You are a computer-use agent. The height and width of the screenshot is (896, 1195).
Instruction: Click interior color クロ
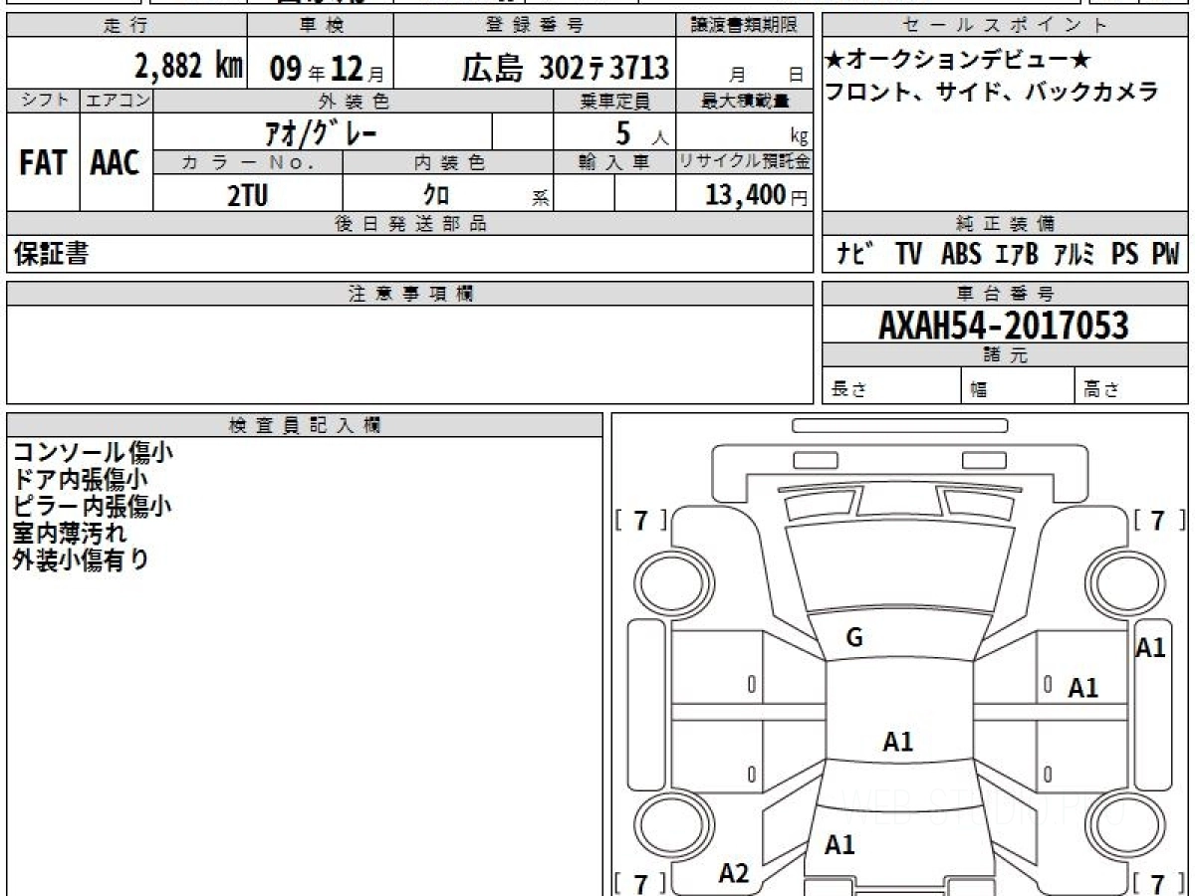[x=436, y=195]
